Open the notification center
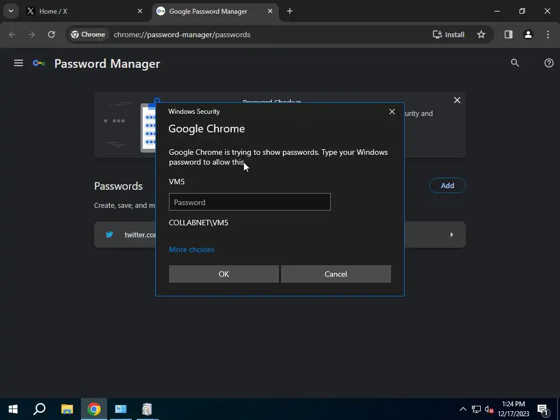This screenshot has height=420, width=560. (543, 409)
